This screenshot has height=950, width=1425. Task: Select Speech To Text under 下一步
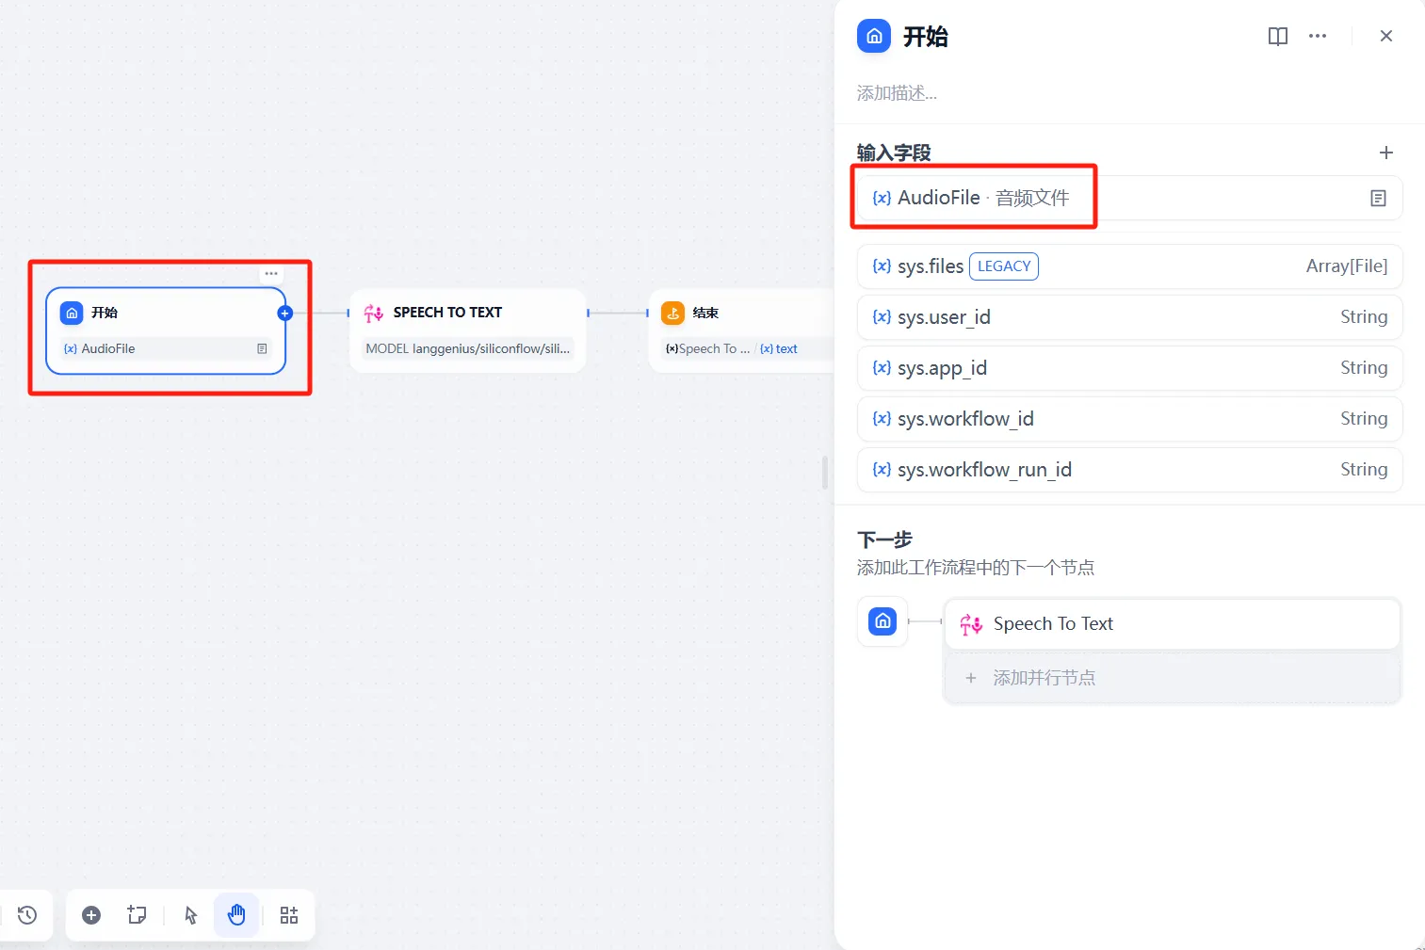(1171, 623)
